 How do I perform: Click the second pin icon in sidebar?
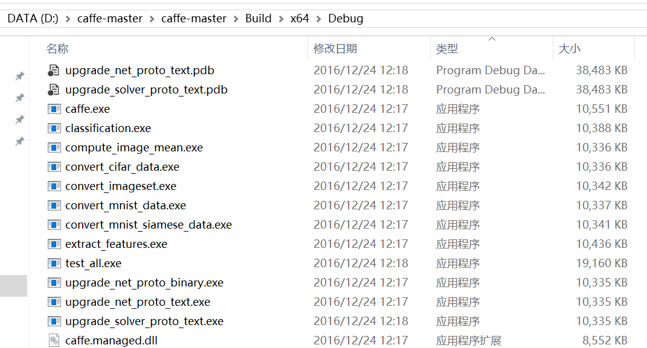(19, 98)
